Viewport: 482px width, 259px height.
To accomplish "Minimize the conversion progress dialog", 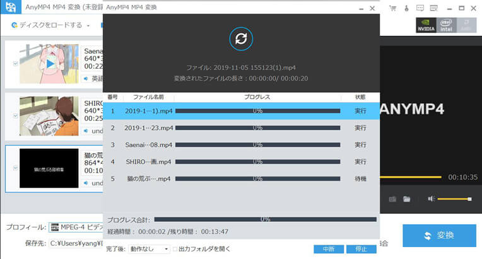I will [361, 9].
